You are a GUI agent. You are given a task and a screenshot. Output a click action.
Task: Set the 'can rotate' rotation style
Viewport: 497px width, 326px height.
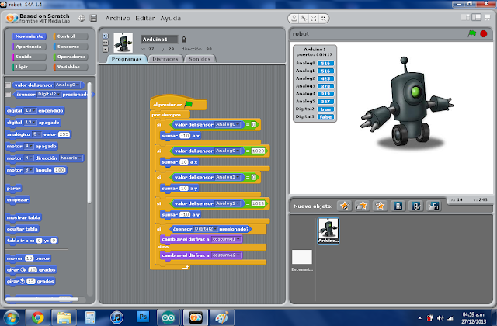106,36
